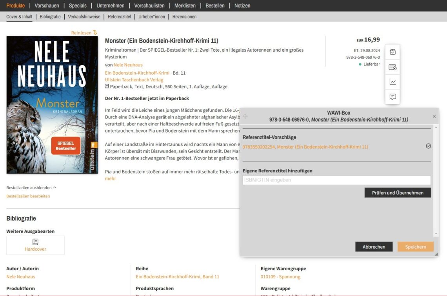Click the move handle icon in WAWI-Box header
Screen dimensions: 447x296
click(245, 116)
